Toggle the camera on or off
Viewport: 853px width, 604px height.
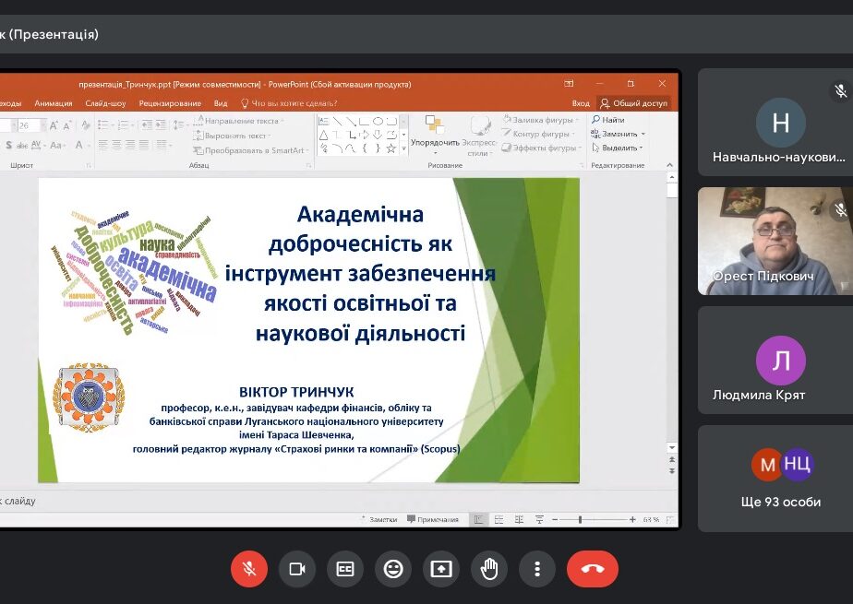pyautogui.click(x=297, y=569)
